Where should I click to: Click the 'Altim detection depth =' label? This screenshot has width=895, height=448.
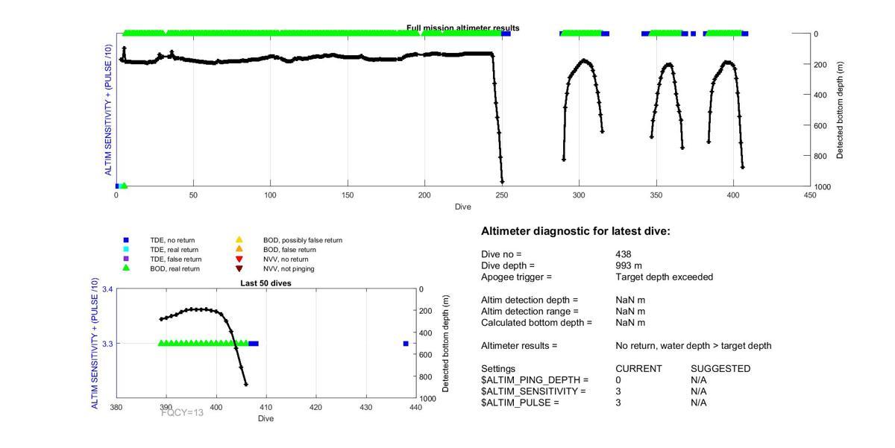coord(530,300)
